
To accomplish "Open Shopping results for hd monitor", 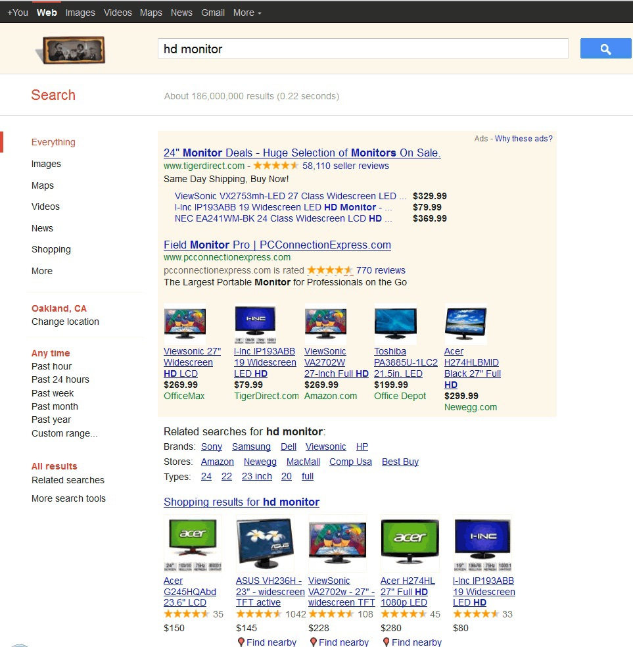I will click(241, 502).
